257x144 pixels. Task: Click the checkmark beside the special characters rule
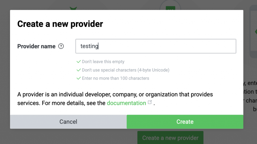(x=79, y=70)
